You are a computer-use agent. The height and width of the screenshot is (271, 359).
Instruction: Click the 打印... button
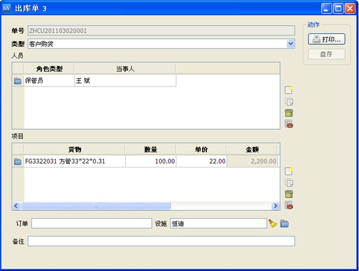pyautogui.click(x=327, y=39)
